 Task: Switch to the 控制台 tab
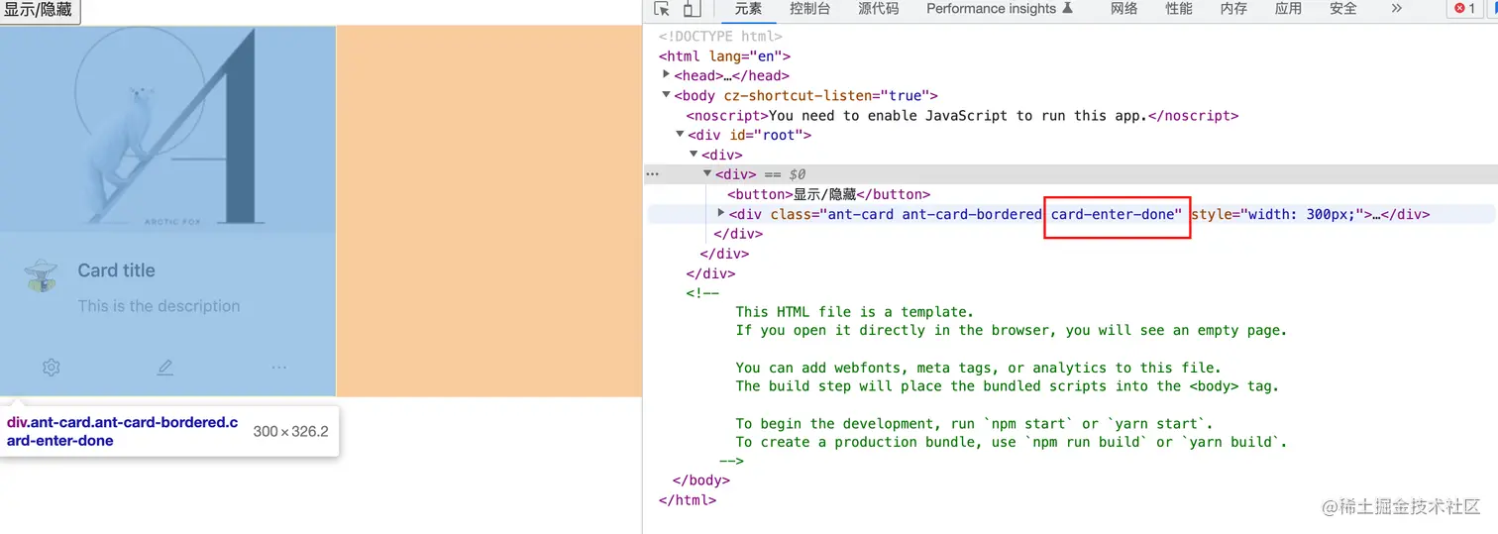click(x=809, y=9)
